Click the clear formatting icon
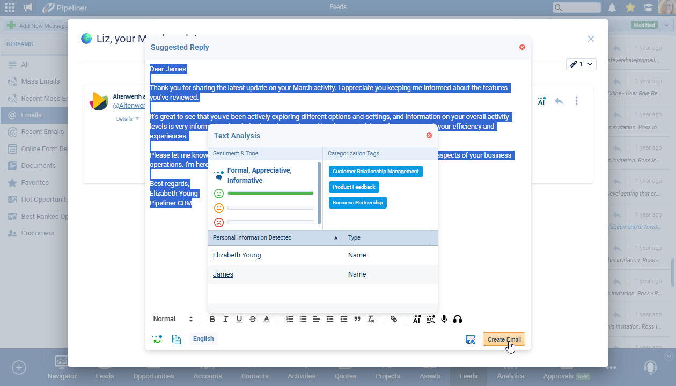This screenshot has width=676, height=386. tap(371, 319)
